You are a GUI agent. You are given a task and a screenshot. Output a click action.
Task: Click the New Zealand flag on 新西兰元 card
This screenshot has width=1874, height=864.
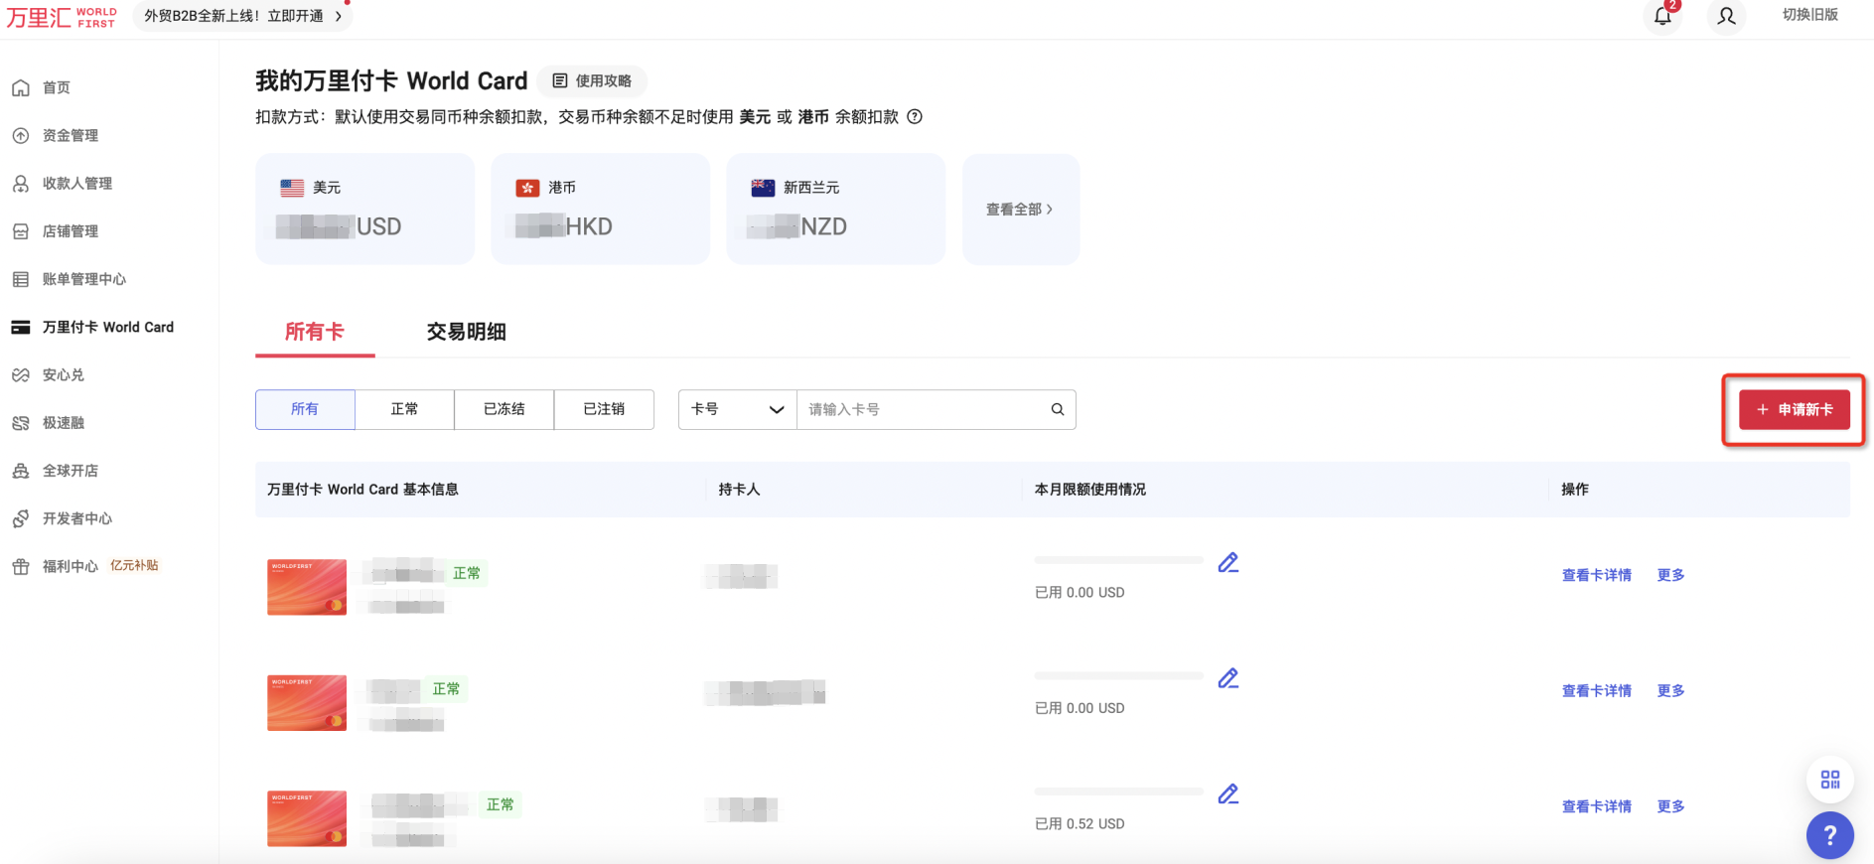click(x=763, y=188)
